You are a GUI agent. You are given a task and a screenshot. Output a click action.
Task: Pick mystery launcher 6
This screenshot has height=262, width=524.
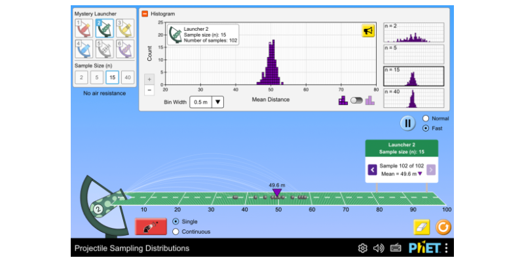(124, 49)
